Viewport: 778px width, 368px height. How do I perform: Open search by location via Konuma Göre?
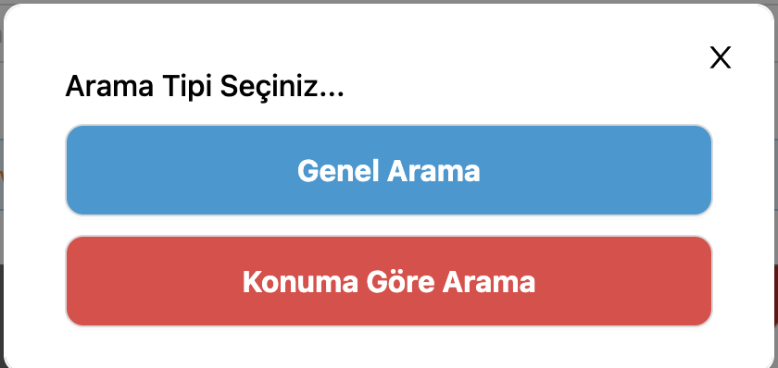coord(389,281)
